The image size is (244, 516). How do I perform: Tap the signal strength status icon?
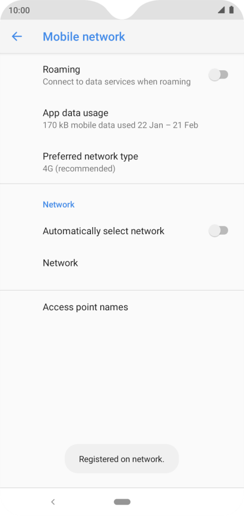(221, 10)
